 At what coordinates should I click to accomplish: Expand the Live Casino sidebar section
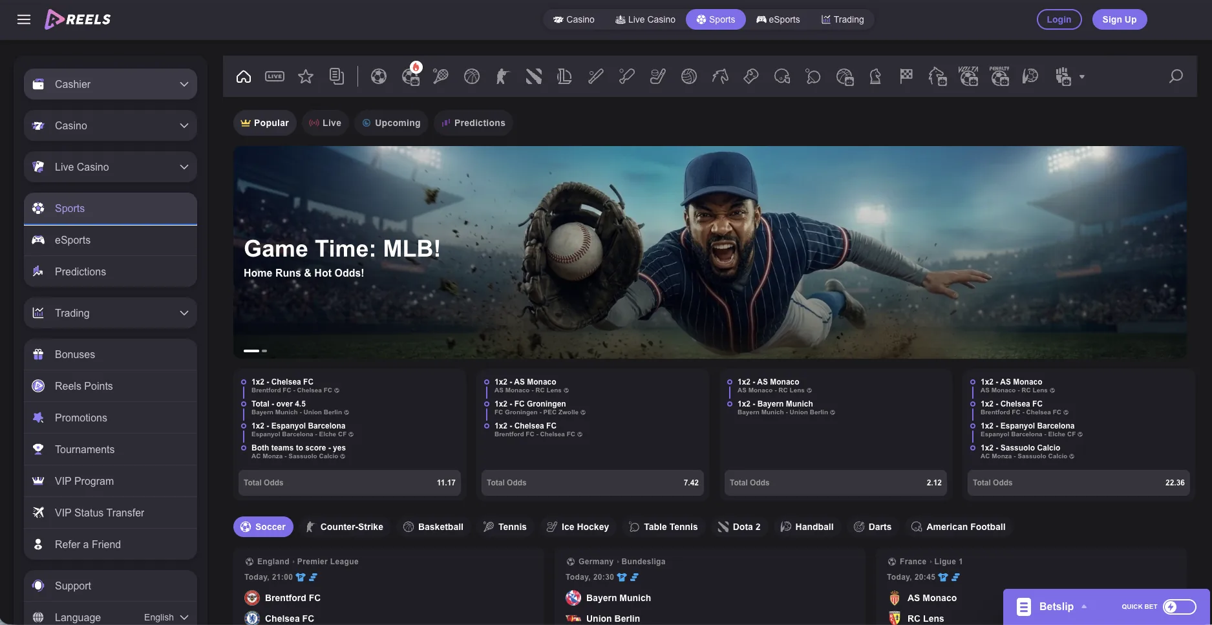pyautogui.click(x=111, y=167)
